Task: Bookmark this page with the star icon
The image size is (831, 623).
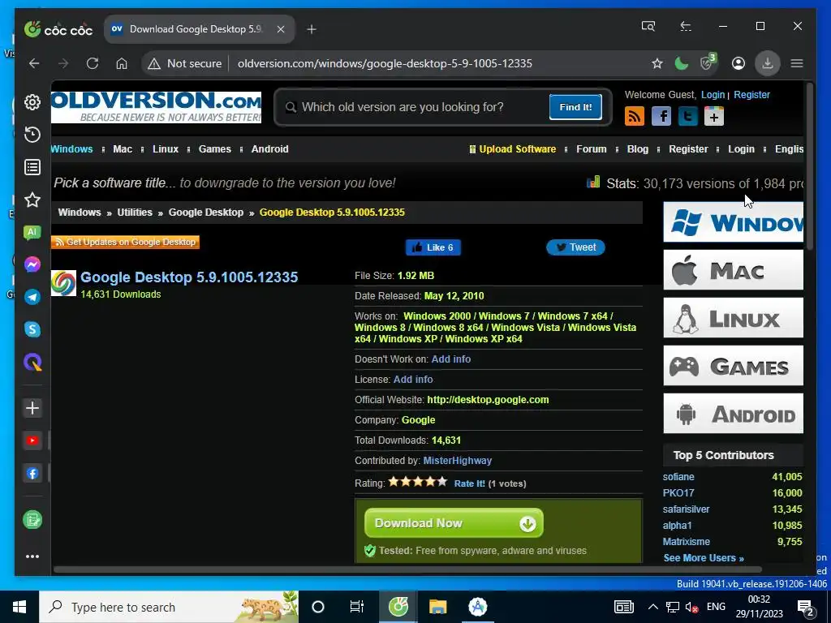Action: pyautogui.click(x=657, y=63)
